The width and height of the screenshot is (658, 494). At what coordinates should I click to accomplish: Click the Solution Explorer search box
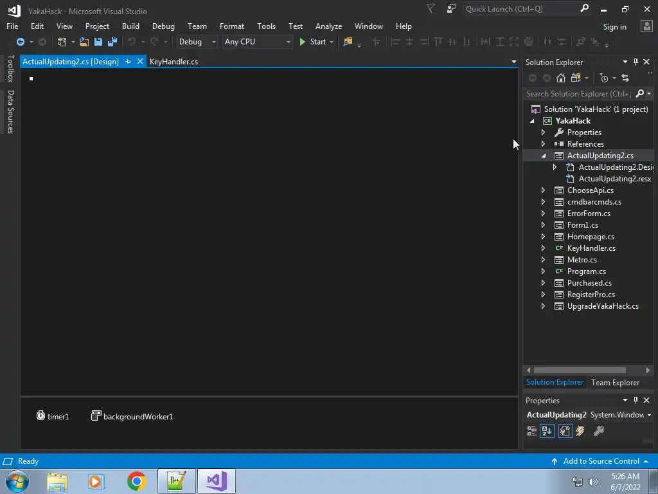tap(579, 94)
